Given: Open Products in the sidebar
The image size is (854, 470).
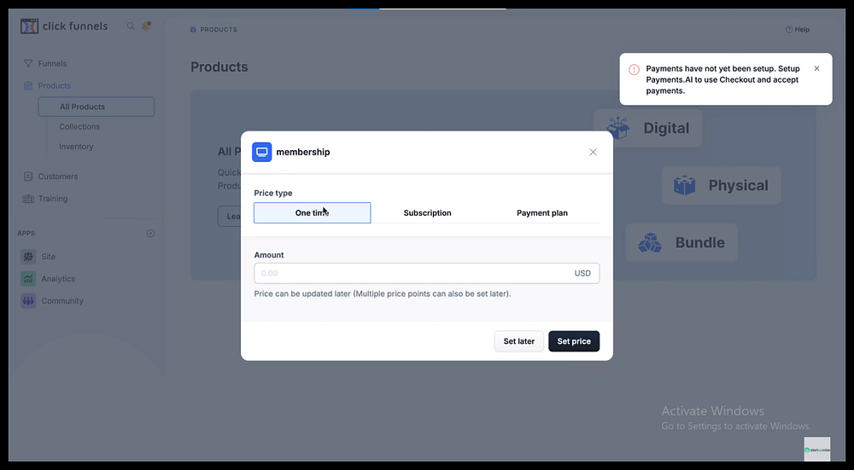Looking at the screenshot, I should 55,85.
